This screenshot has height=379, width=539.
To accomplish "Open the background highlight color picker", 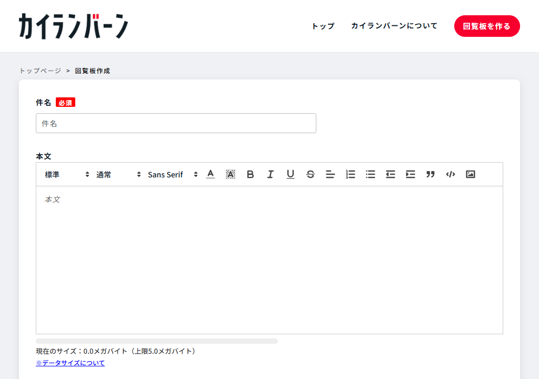I will 231,174.
